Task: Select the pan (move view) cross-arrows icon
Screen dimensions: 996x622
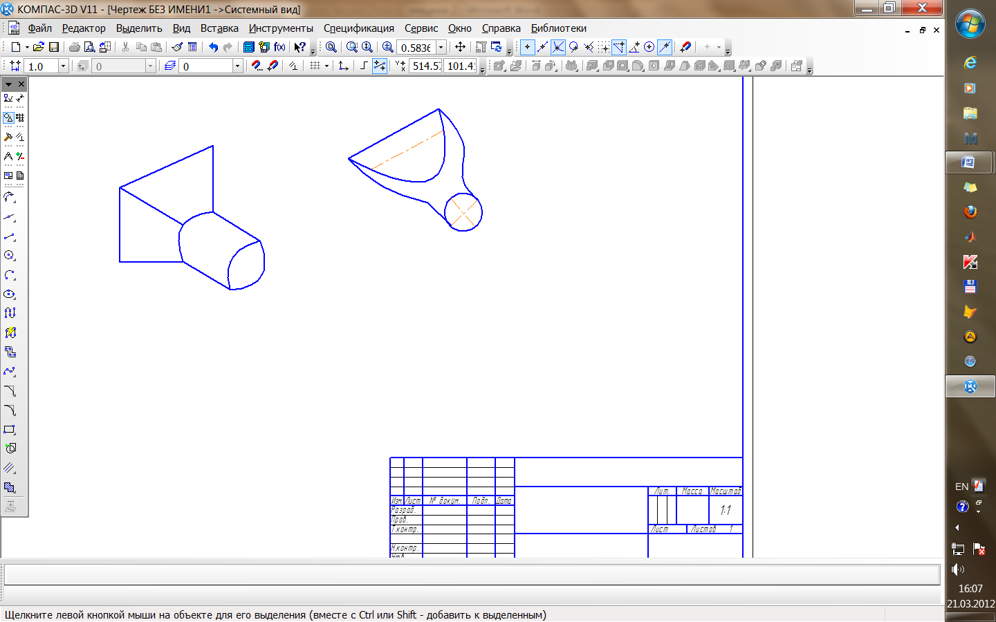Action: tap(460, 47)
